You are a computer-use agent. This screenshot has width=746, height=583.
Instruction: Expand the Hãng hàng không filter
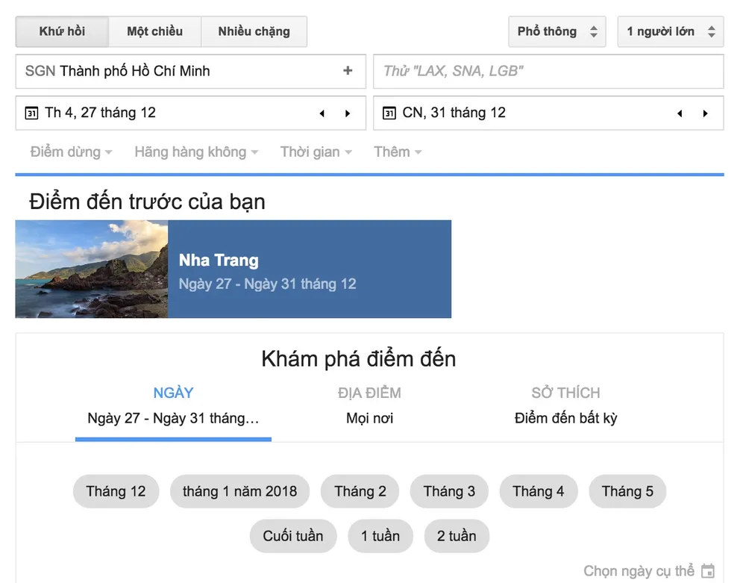196,152
